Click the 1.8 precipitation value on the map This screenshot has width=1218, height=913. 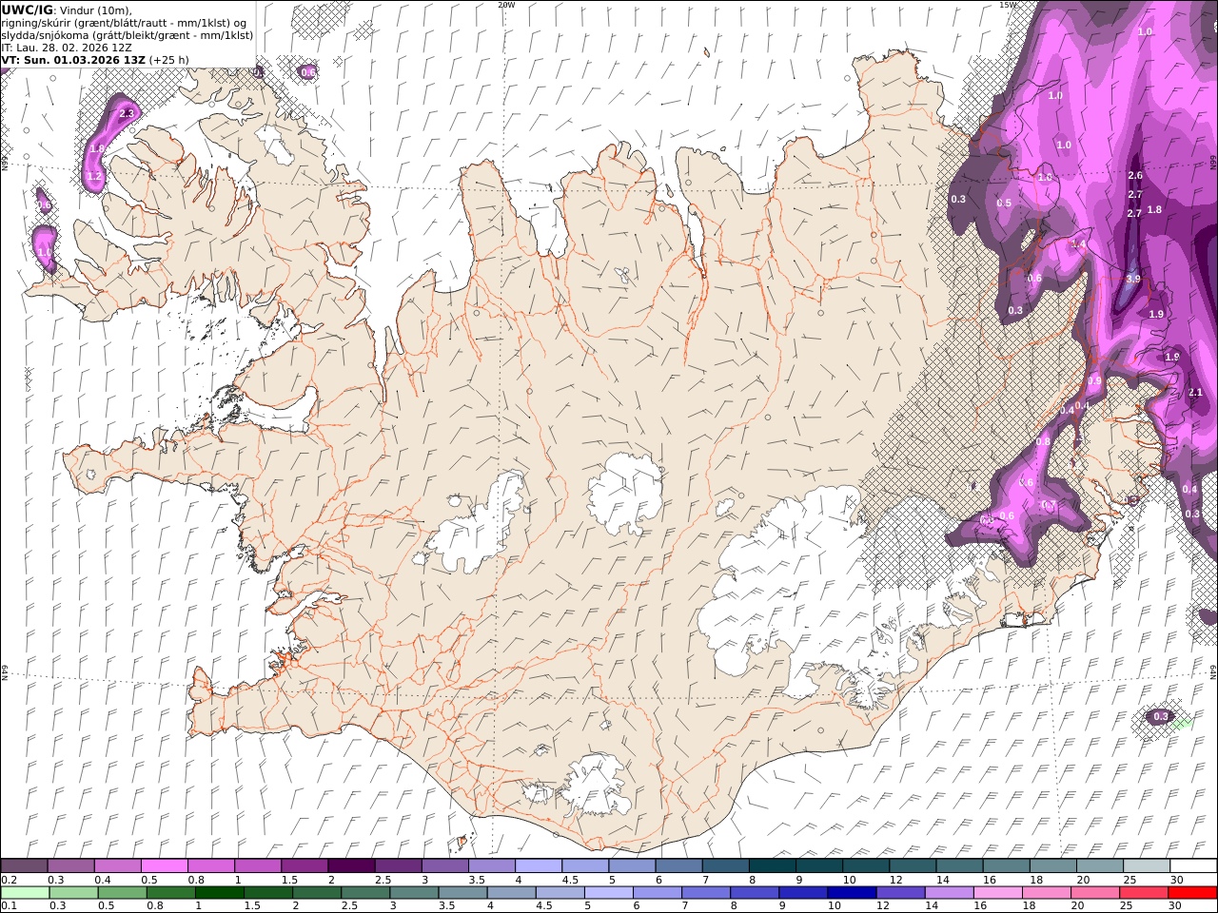coord(1154,209)
